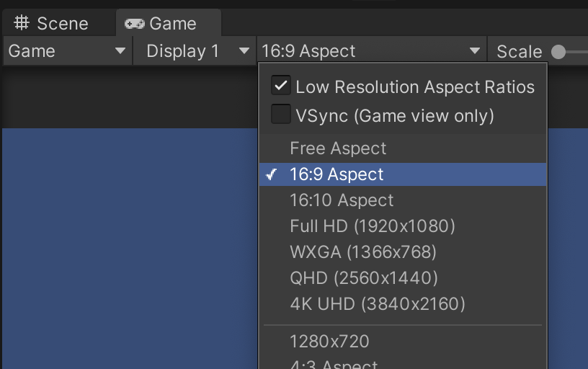The image size is (588, 369).
Task: Click the checkmark beside 16:9 Aspect
Action: tap(272, 174)
